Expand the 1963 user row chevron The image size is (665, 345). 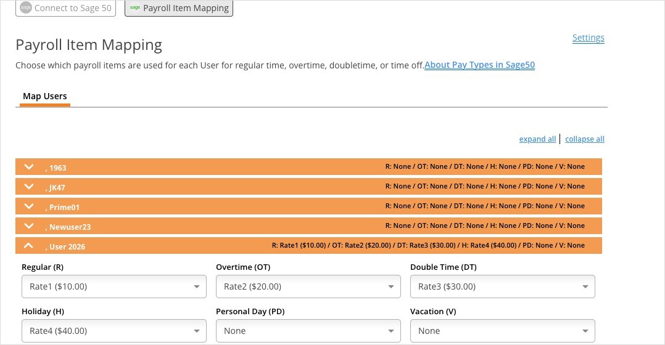(x=29, y=167)
